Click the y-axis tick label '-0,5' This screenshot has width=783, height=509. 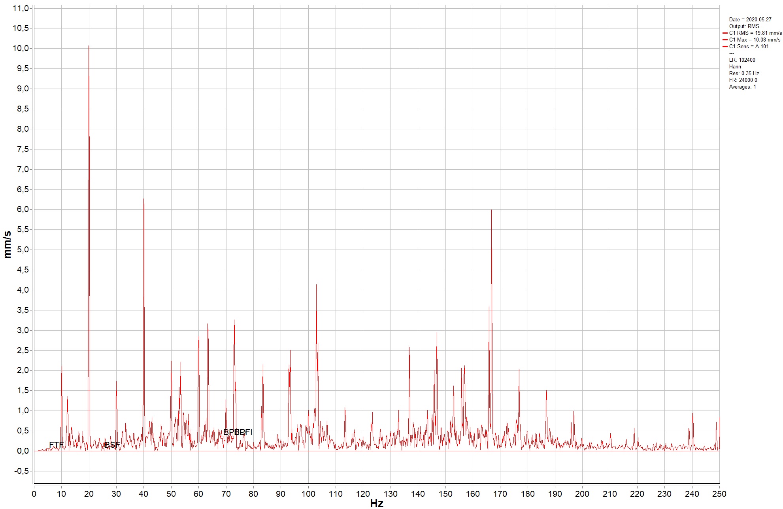21,471
